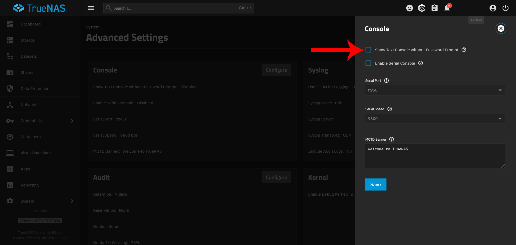Viewport: 516px width, 245px height.
Task: Expand the Credentials submenu chevron
Action: tap(72, 121)
